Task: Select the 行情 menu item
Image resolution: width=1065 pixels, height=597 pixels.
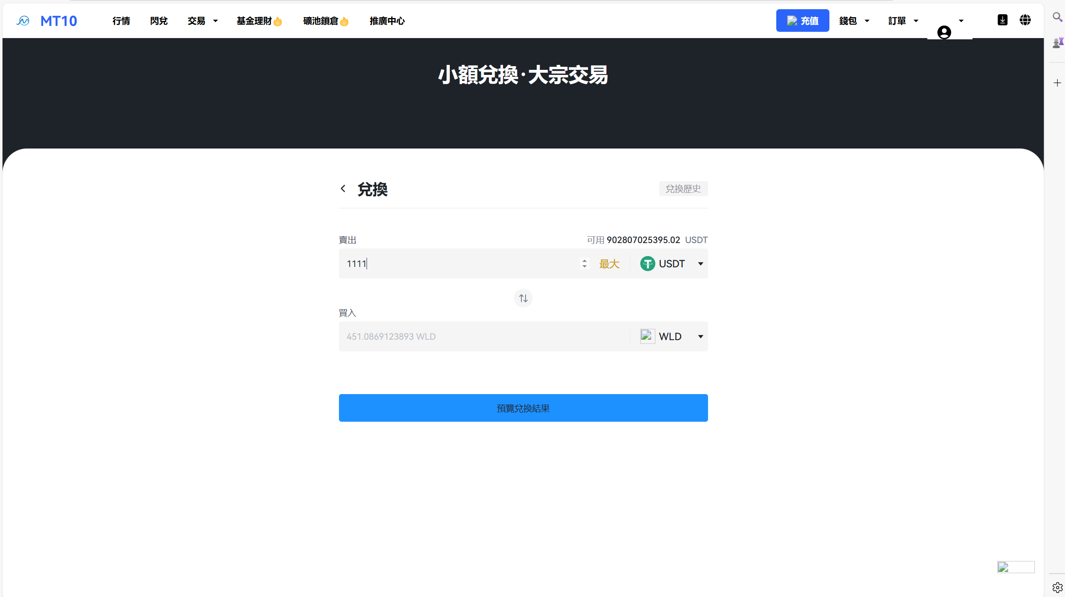Action: (x=121, y=20)
